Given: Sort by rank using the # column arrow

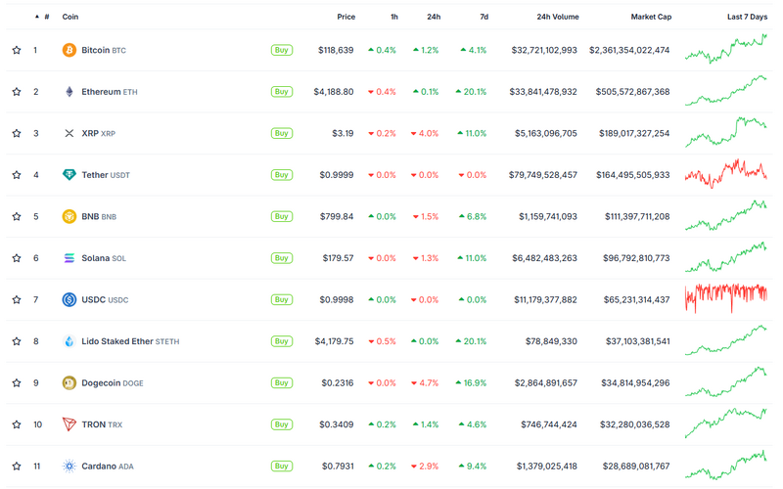Looking at the screenshot, I should click(x=38, y=17).
